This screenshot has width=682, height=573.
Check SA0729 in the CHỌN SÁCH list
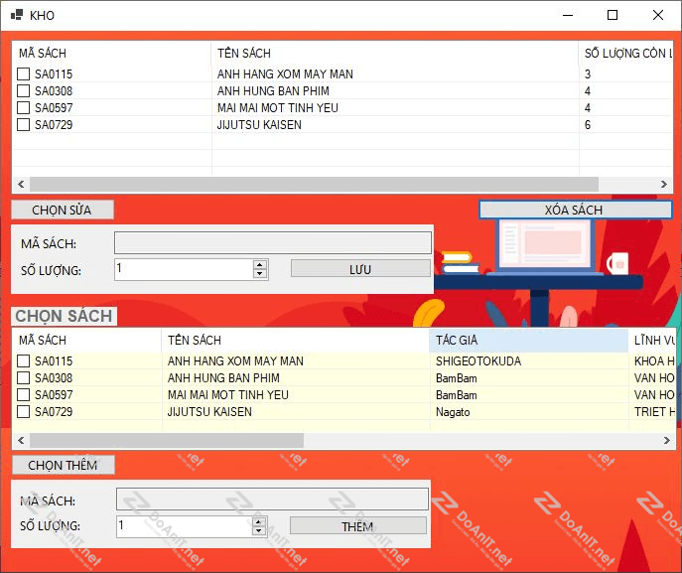[23, 411]
